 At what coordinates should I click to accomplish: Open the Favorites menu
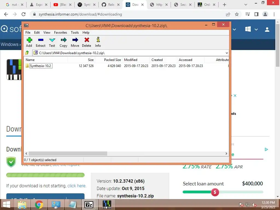60,33
